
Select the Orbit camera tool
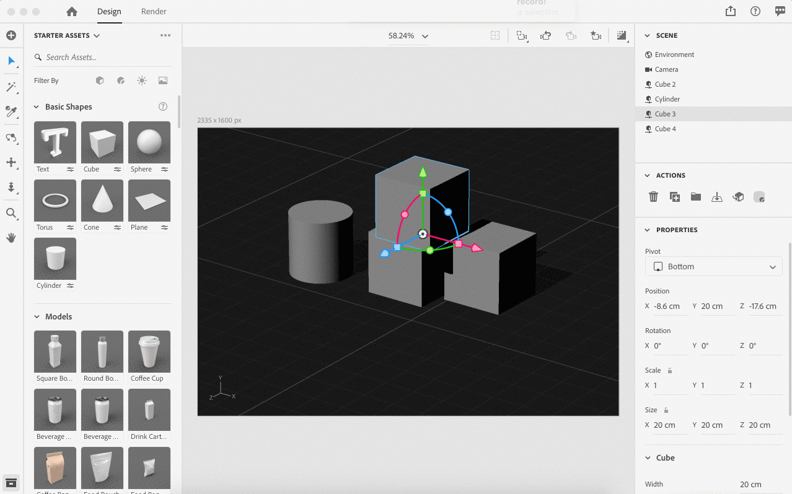pyautogui.click(x=11, y=137)
